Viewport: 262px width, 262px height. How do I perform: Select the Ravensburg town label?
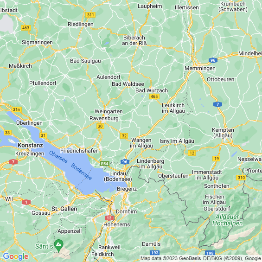pos(104,118)
